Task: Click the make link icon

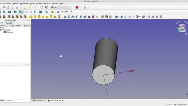Action: click(x=62, y=12)
